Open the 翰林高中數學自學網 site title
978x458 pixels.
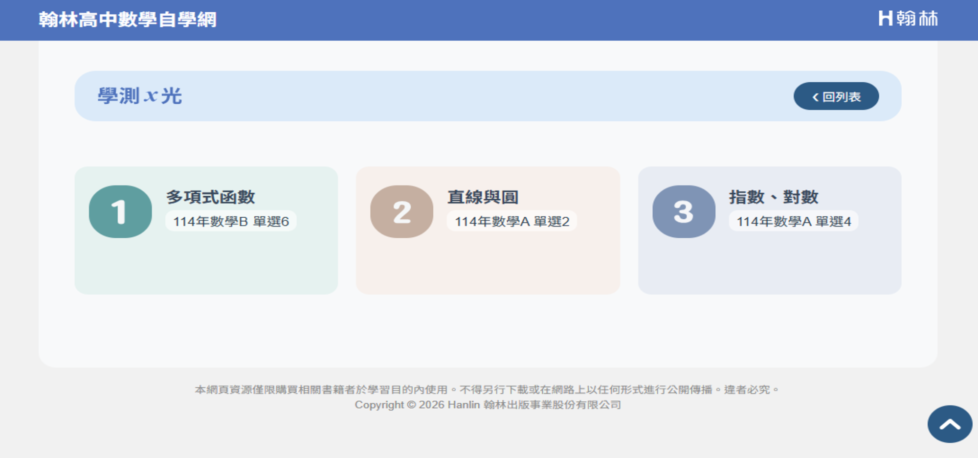click(128, 20)
